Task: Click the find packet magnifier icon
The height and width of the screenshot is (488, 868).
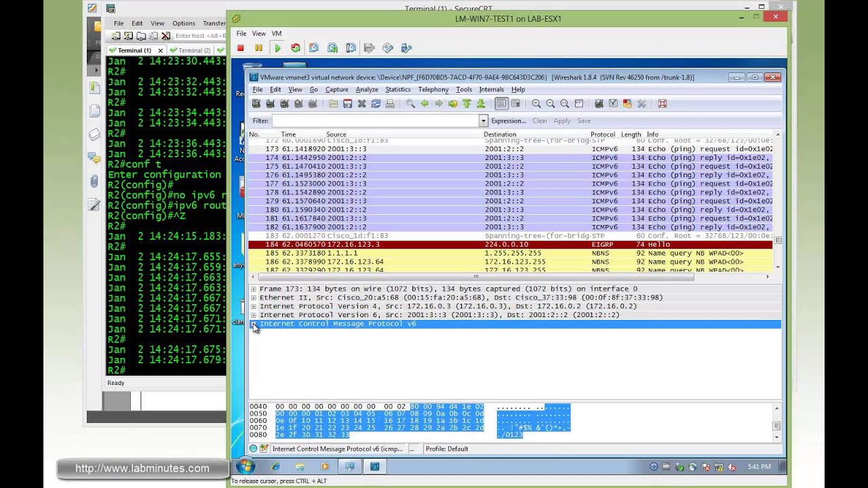Action: click(x=410, y=104)
